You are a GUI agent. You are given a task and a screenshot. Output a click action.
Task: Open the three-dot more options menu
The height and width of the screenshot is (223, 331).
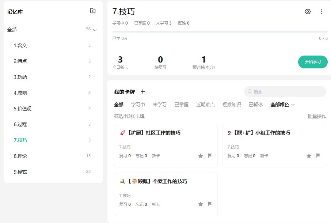[322, 12]
